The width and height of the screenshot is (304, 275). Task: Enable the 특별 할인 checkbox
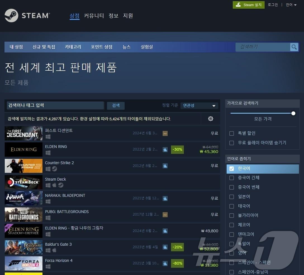coord(232,133)
